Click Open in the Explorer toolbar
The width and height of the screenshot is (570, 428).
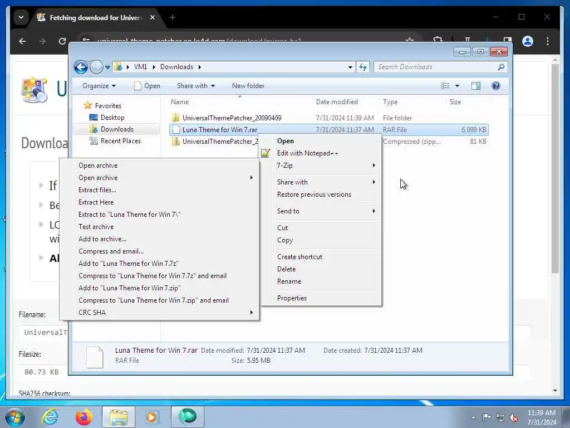point(147,86)
